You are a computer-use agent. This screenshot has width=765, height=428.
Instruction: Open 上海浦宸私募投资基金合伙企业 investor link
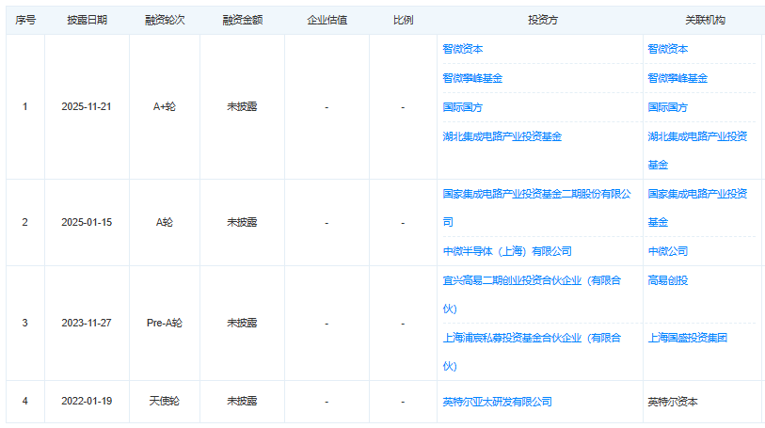pos(532,352)
